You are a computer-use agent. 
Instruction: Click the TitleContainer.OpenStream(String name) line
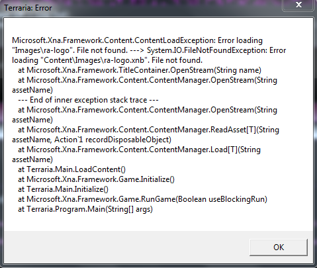(140, 70)
